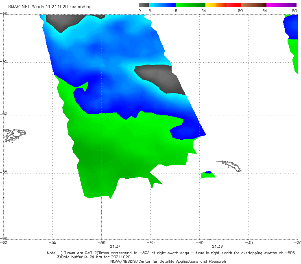Click the yellow-to-red segment of the color scale
Screen dimensions: 301x264
coord(223,5)
